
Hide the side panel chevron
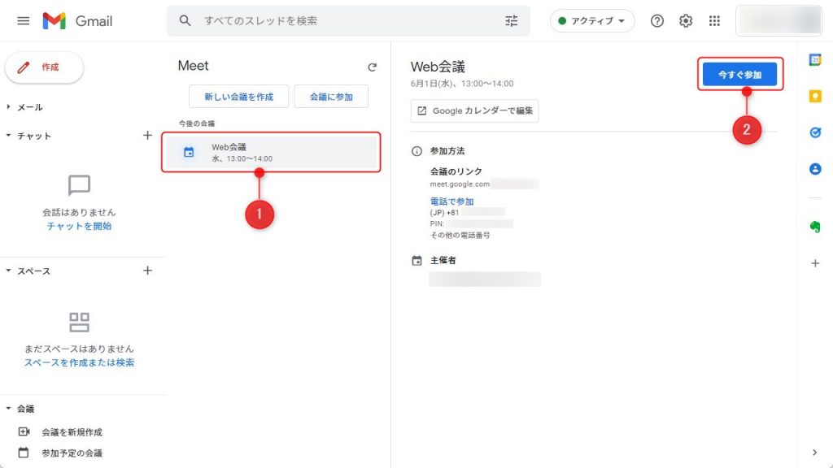point(815,453)
